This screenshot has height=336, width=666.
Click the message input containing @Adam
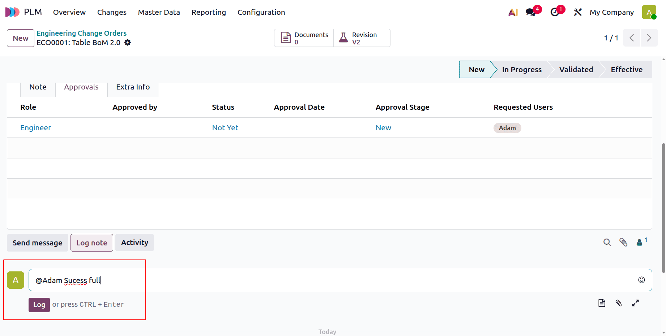point(340,280)
